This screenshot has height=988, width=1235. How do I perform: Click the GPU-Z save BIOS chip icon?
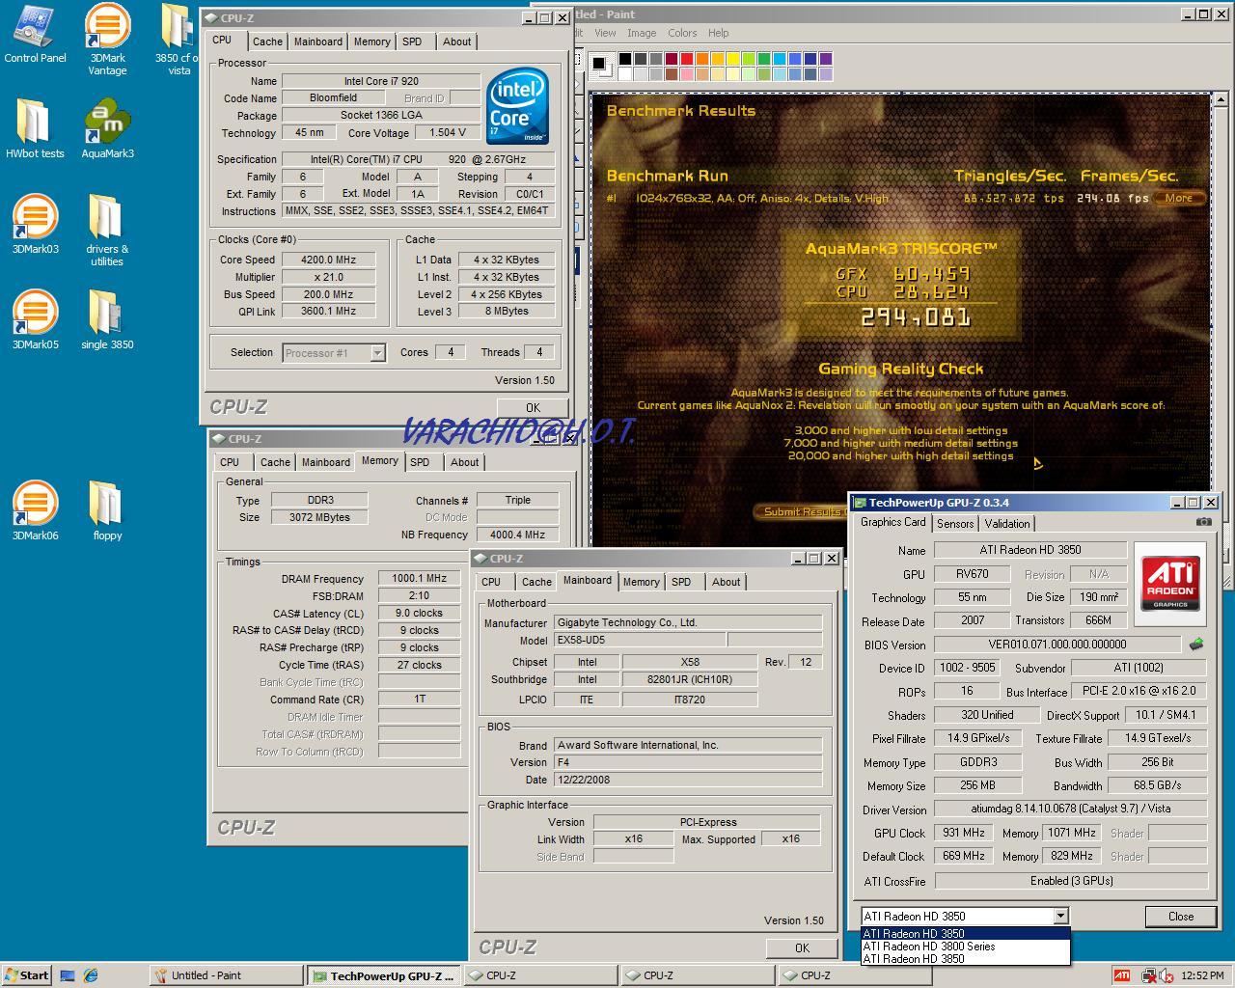pos(1196,644)
